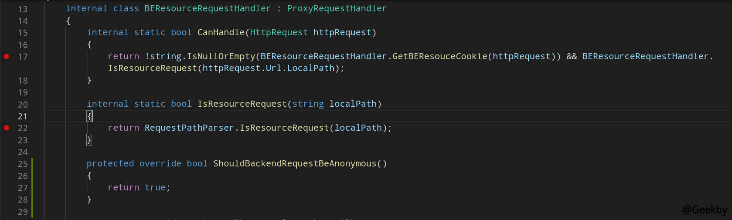Screen dimensions: 732x220
Task: Click the green change bar beside line 26
Action: pyautogui.click(x=32, y=176)
